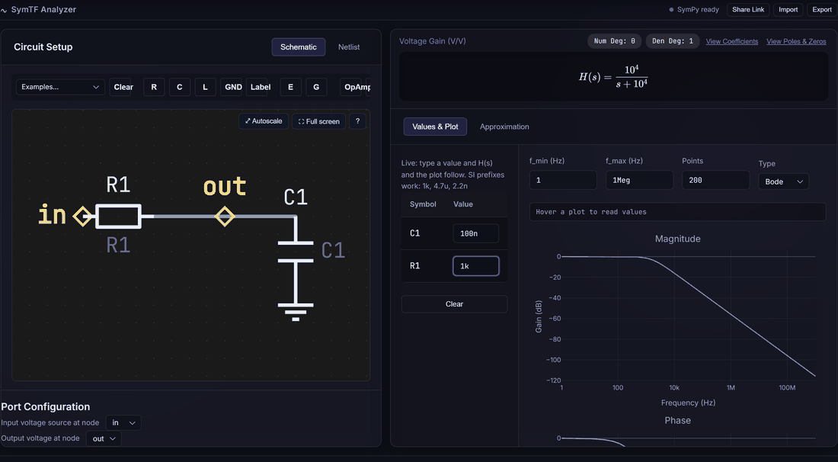
Task: Click the Symbol column header
Action: click(423, 204)
